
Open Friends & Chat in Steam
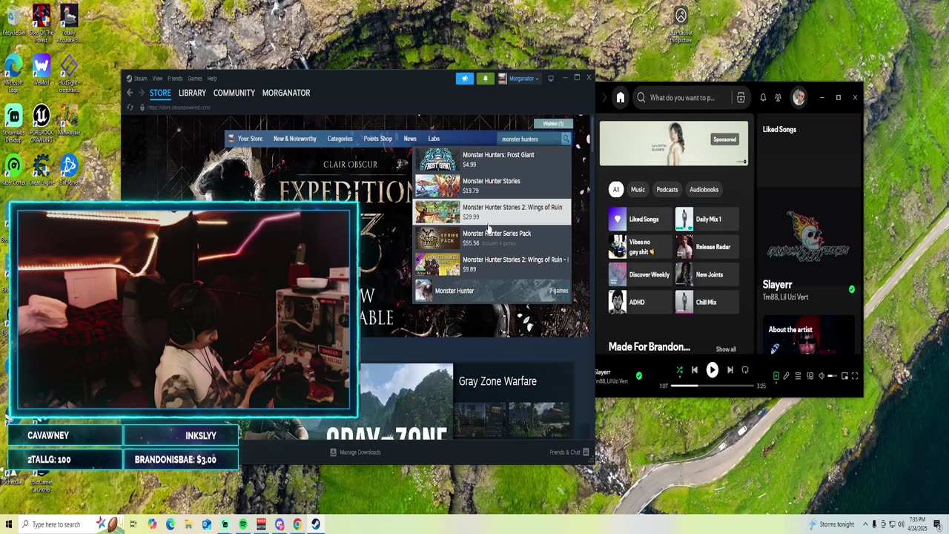coord(569,452)
